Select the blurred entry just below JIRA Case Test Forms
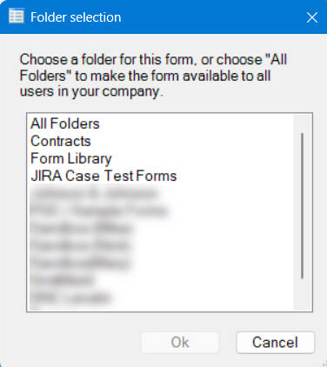The height and width of the screenshot is (367, 327). point(94,193)
